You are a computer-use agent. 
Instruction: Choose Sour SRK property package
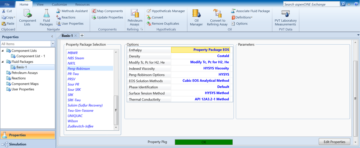click(74, 90)
